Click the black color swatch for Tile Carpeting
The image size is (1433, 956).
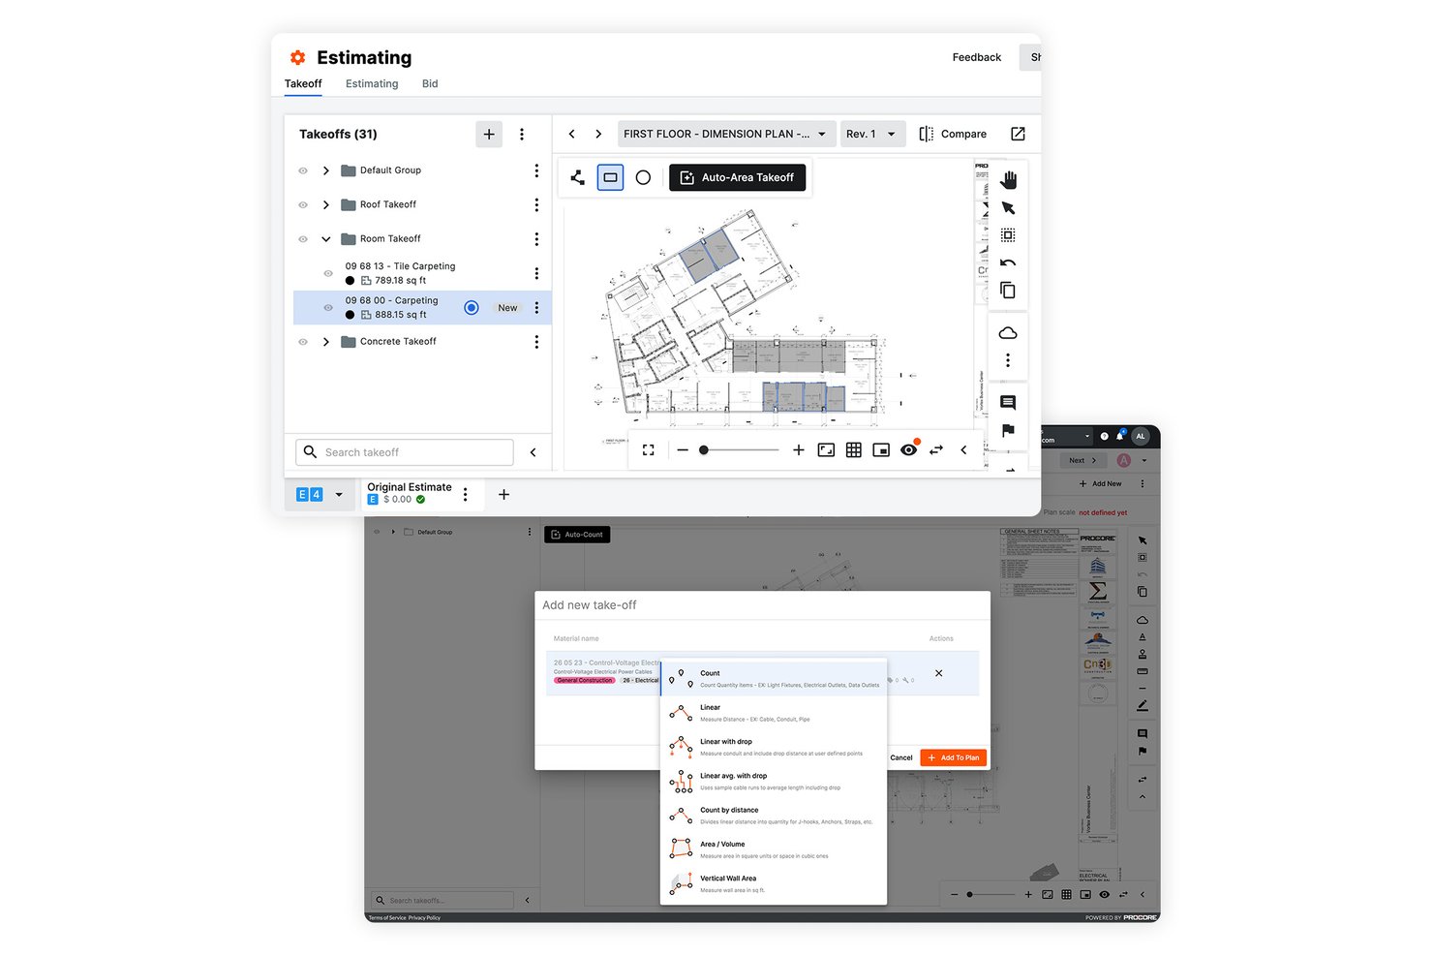(x=350, y=281)
